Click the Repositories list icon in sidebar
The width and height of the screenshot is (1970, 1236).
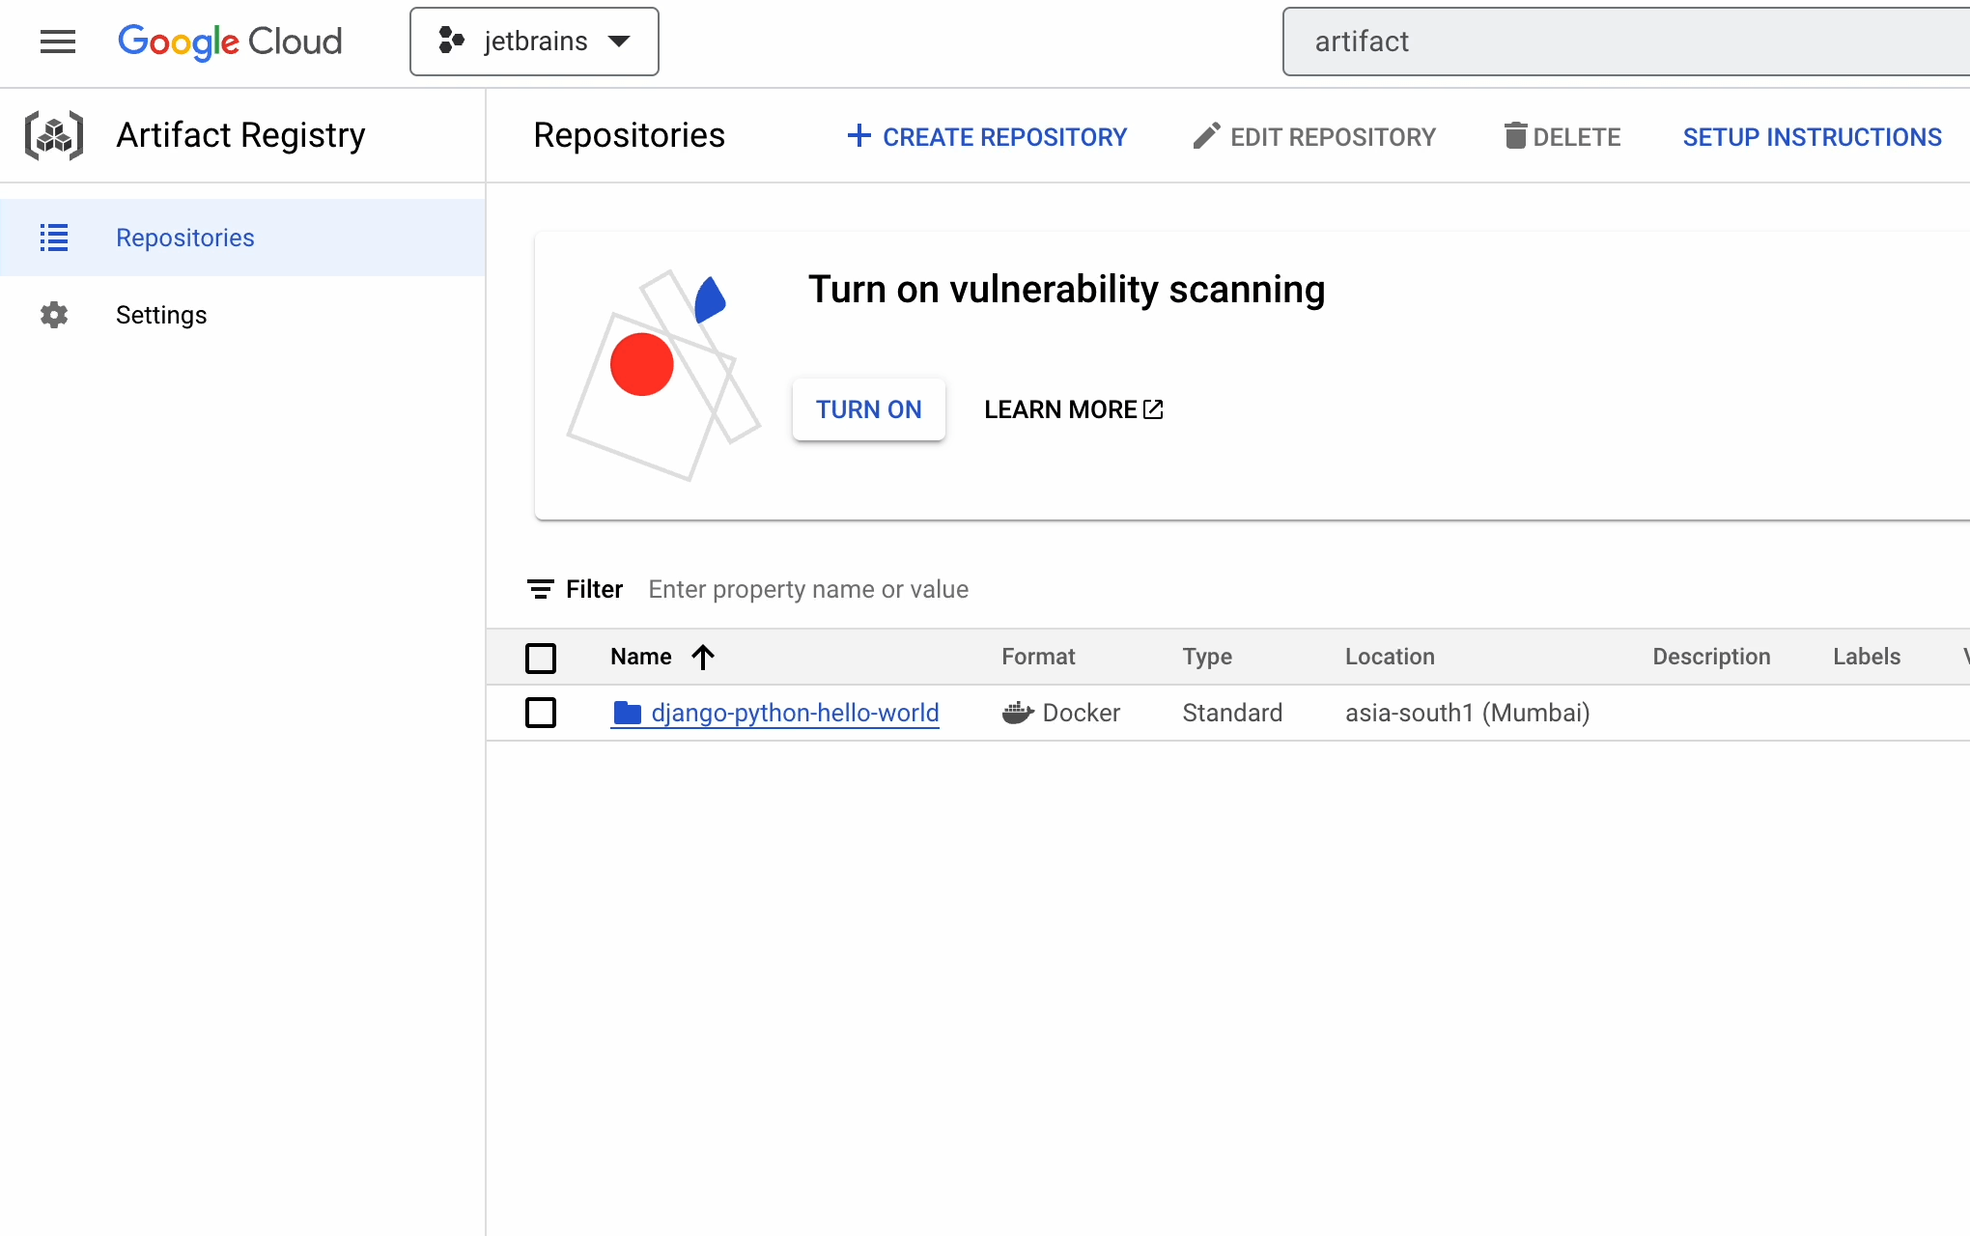coord(54,238)
